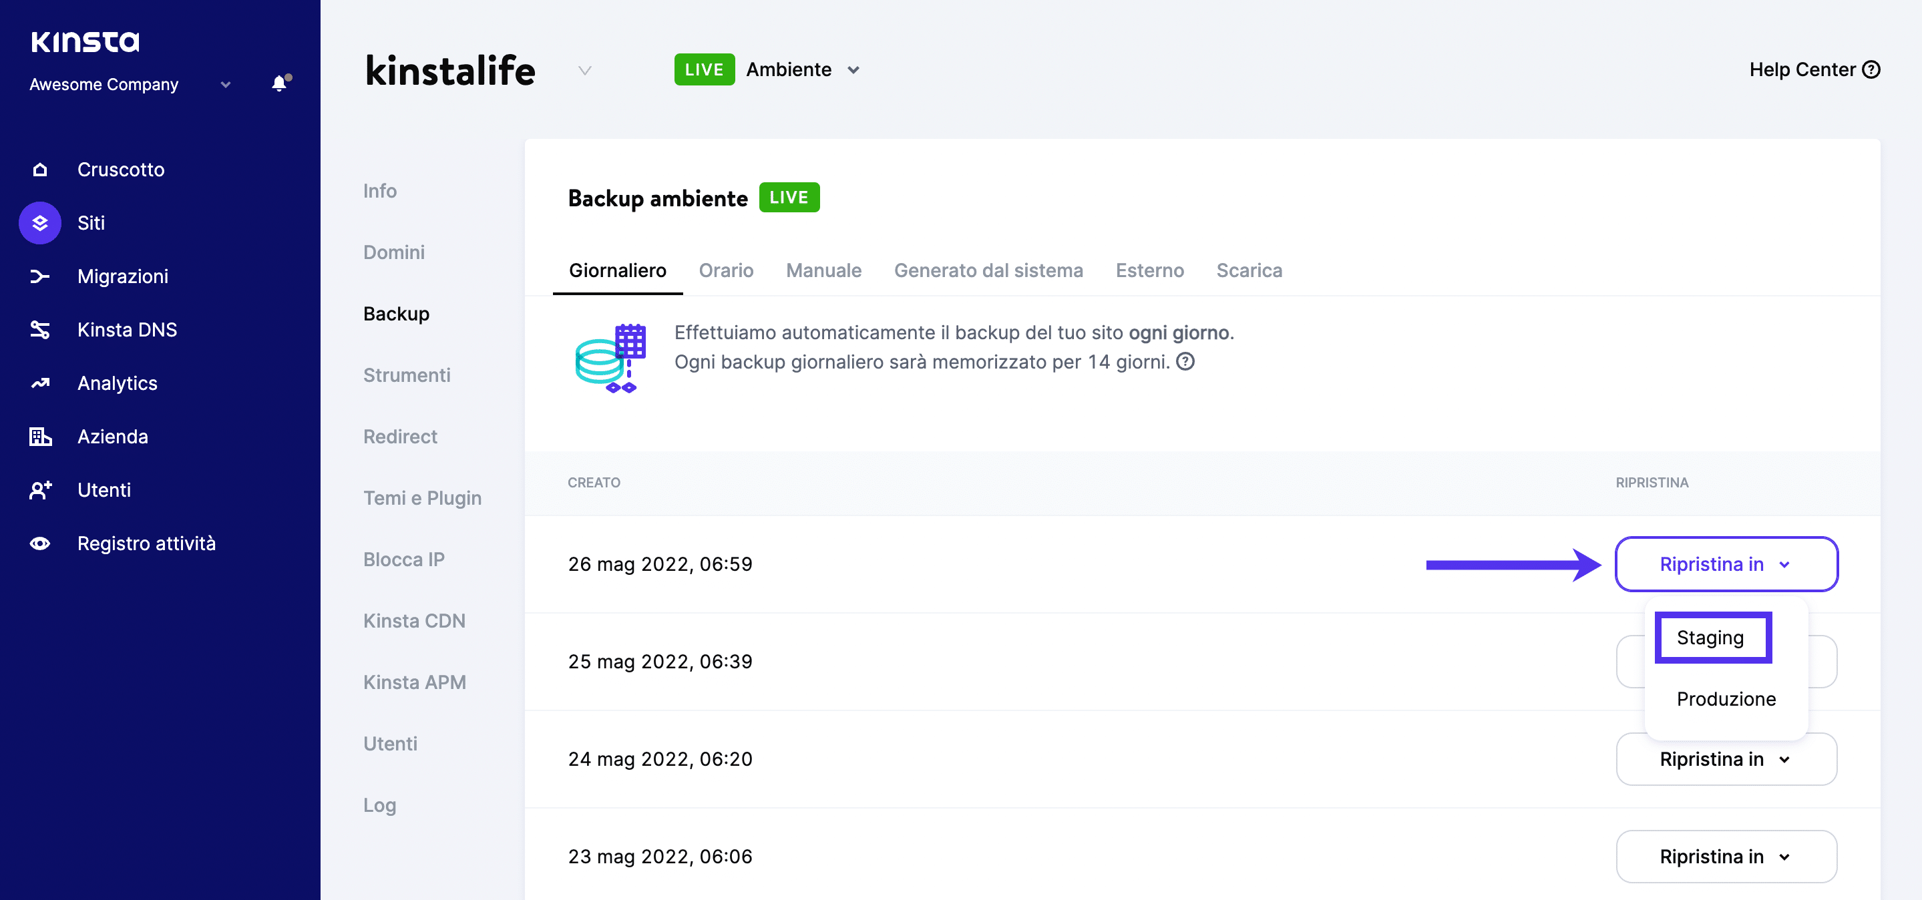Viewport: 1922px width, 900px height.
Task: Open Cruscotto in the sidebar
Action: pyautogui.click(x=121, y=170)
